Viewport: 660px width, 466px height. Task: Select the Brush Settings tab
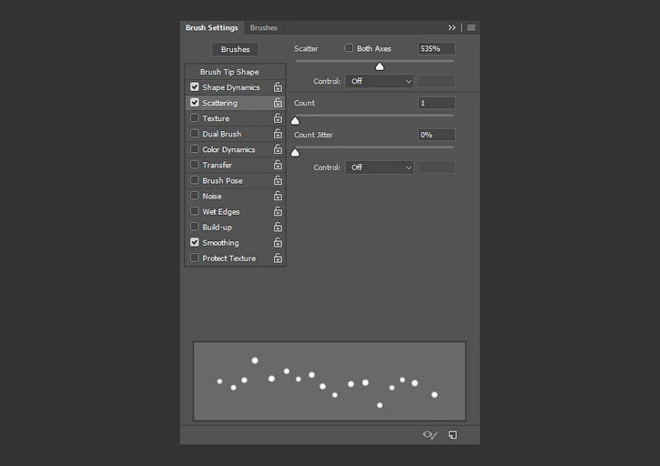pos(211,28)
